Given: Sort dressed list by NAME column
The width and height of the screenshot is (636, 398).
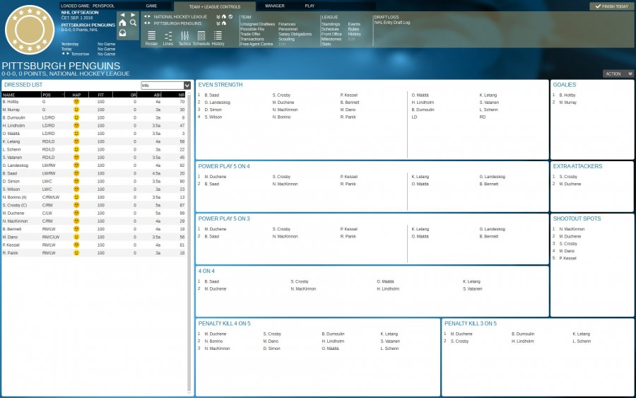Looking at the screenshot, I should [x=20, y=95].
